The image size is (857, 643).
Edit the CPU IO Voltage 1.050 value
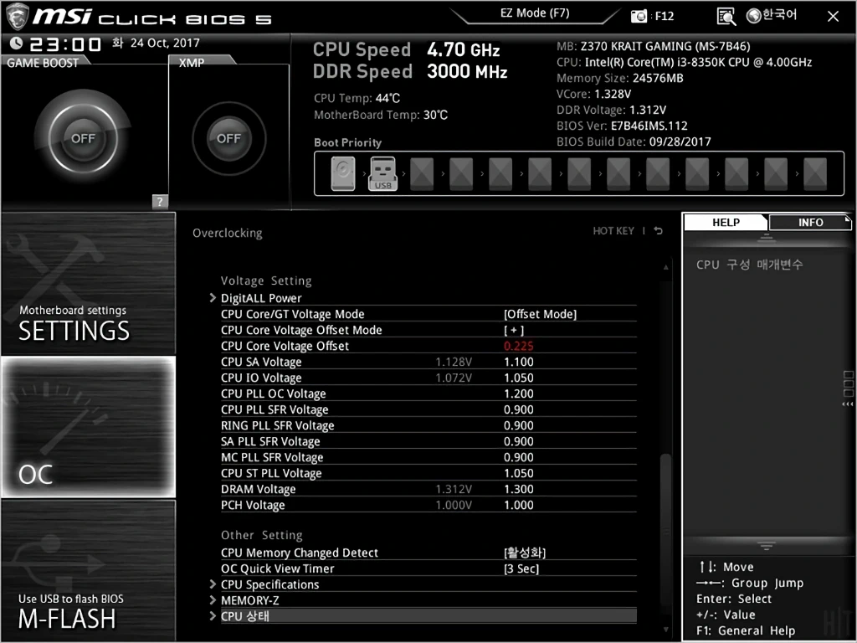(518, 378)
